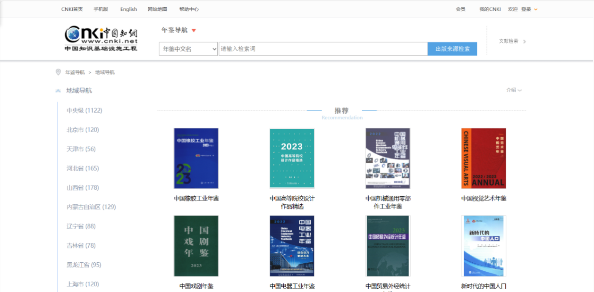Viewport: 594px width, 292px height.
Task: Open 网站地图 in top menu
Action: (x=157, y=9)
